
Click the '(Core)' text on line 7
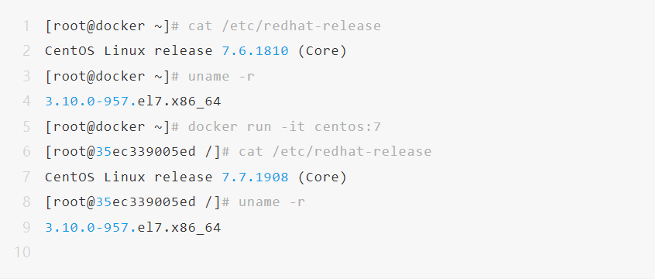pyautogui.click(x=322, y=177)
